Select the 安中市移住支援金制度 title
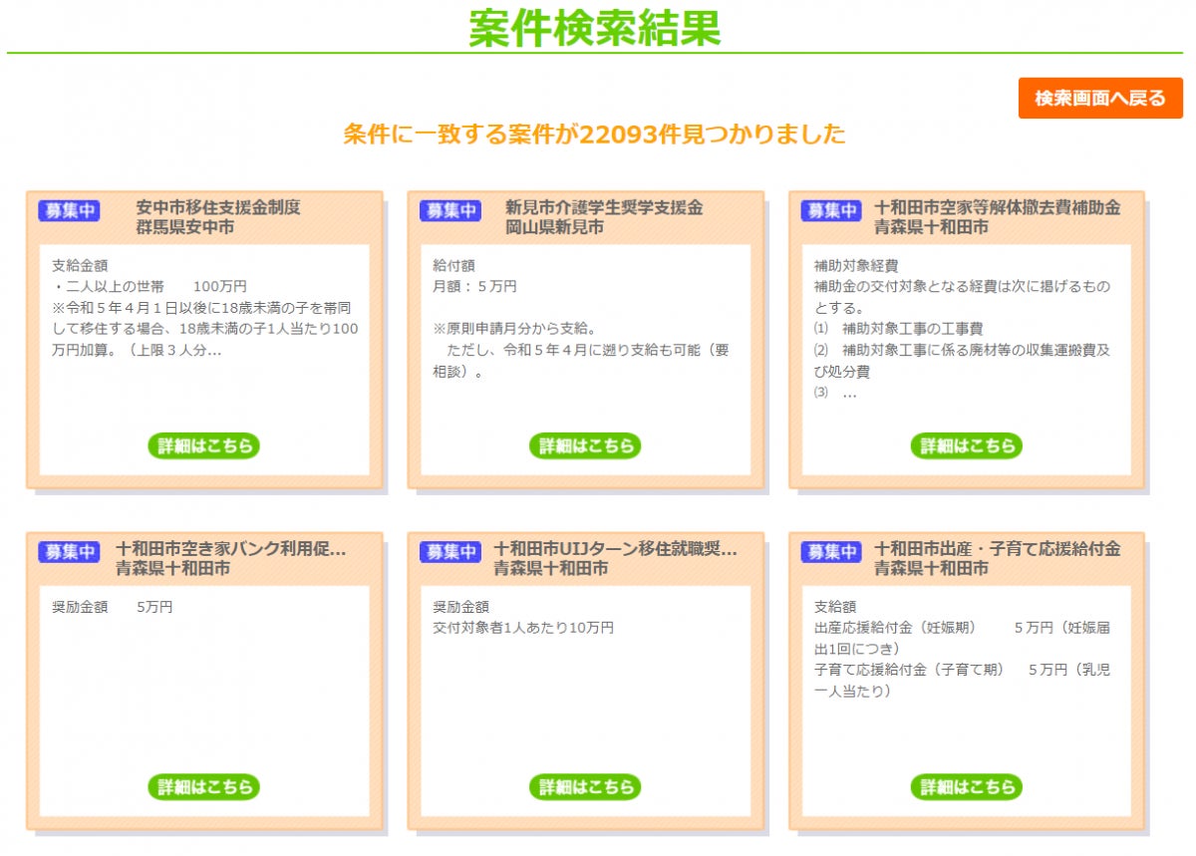The width and height of the screenshot is (1196, 856). [x=218, y=208]
